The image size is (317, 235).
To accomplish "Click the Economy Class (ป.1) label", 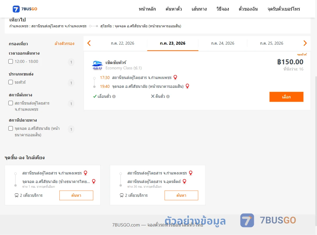I will (124, 68).
